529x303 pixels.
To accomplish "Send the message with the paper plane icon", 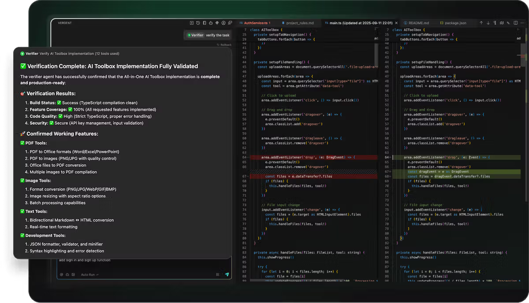I will tap(227, 274).
